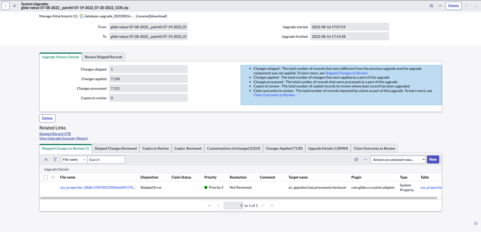
Task: Open Customizations Unchanged (2323) tab
Action: 234,148
